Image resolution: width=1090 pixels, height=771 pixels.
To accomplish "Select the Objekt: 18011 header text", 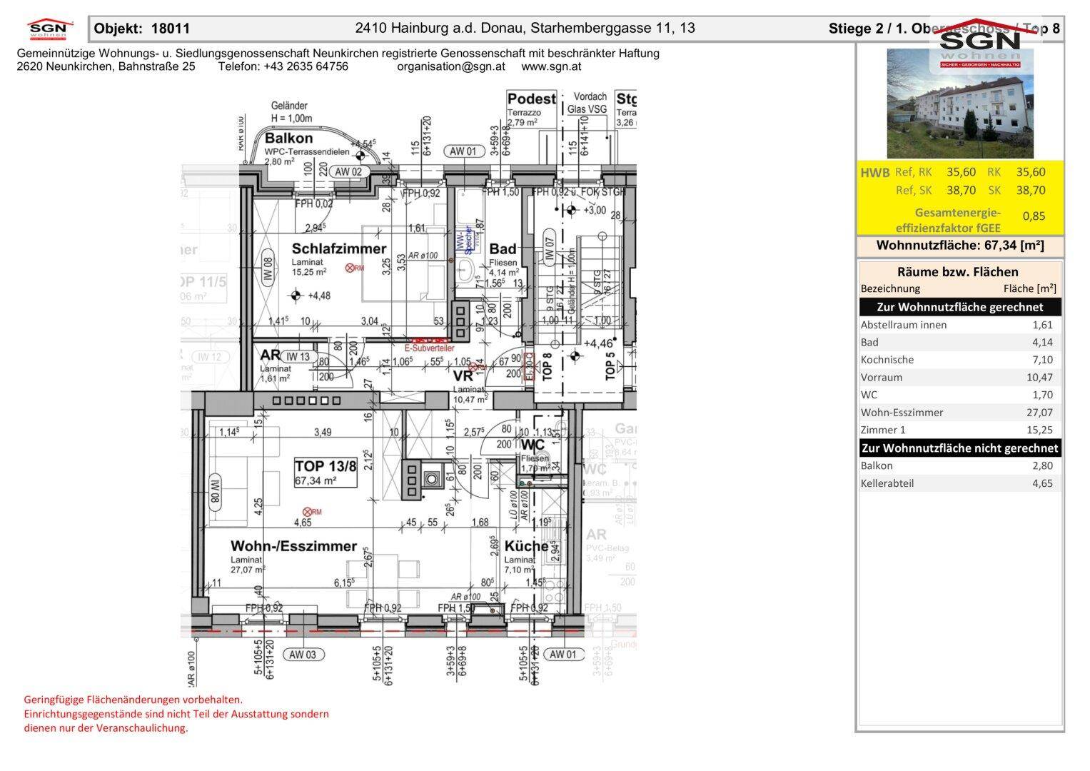I will tap(143, 29).
